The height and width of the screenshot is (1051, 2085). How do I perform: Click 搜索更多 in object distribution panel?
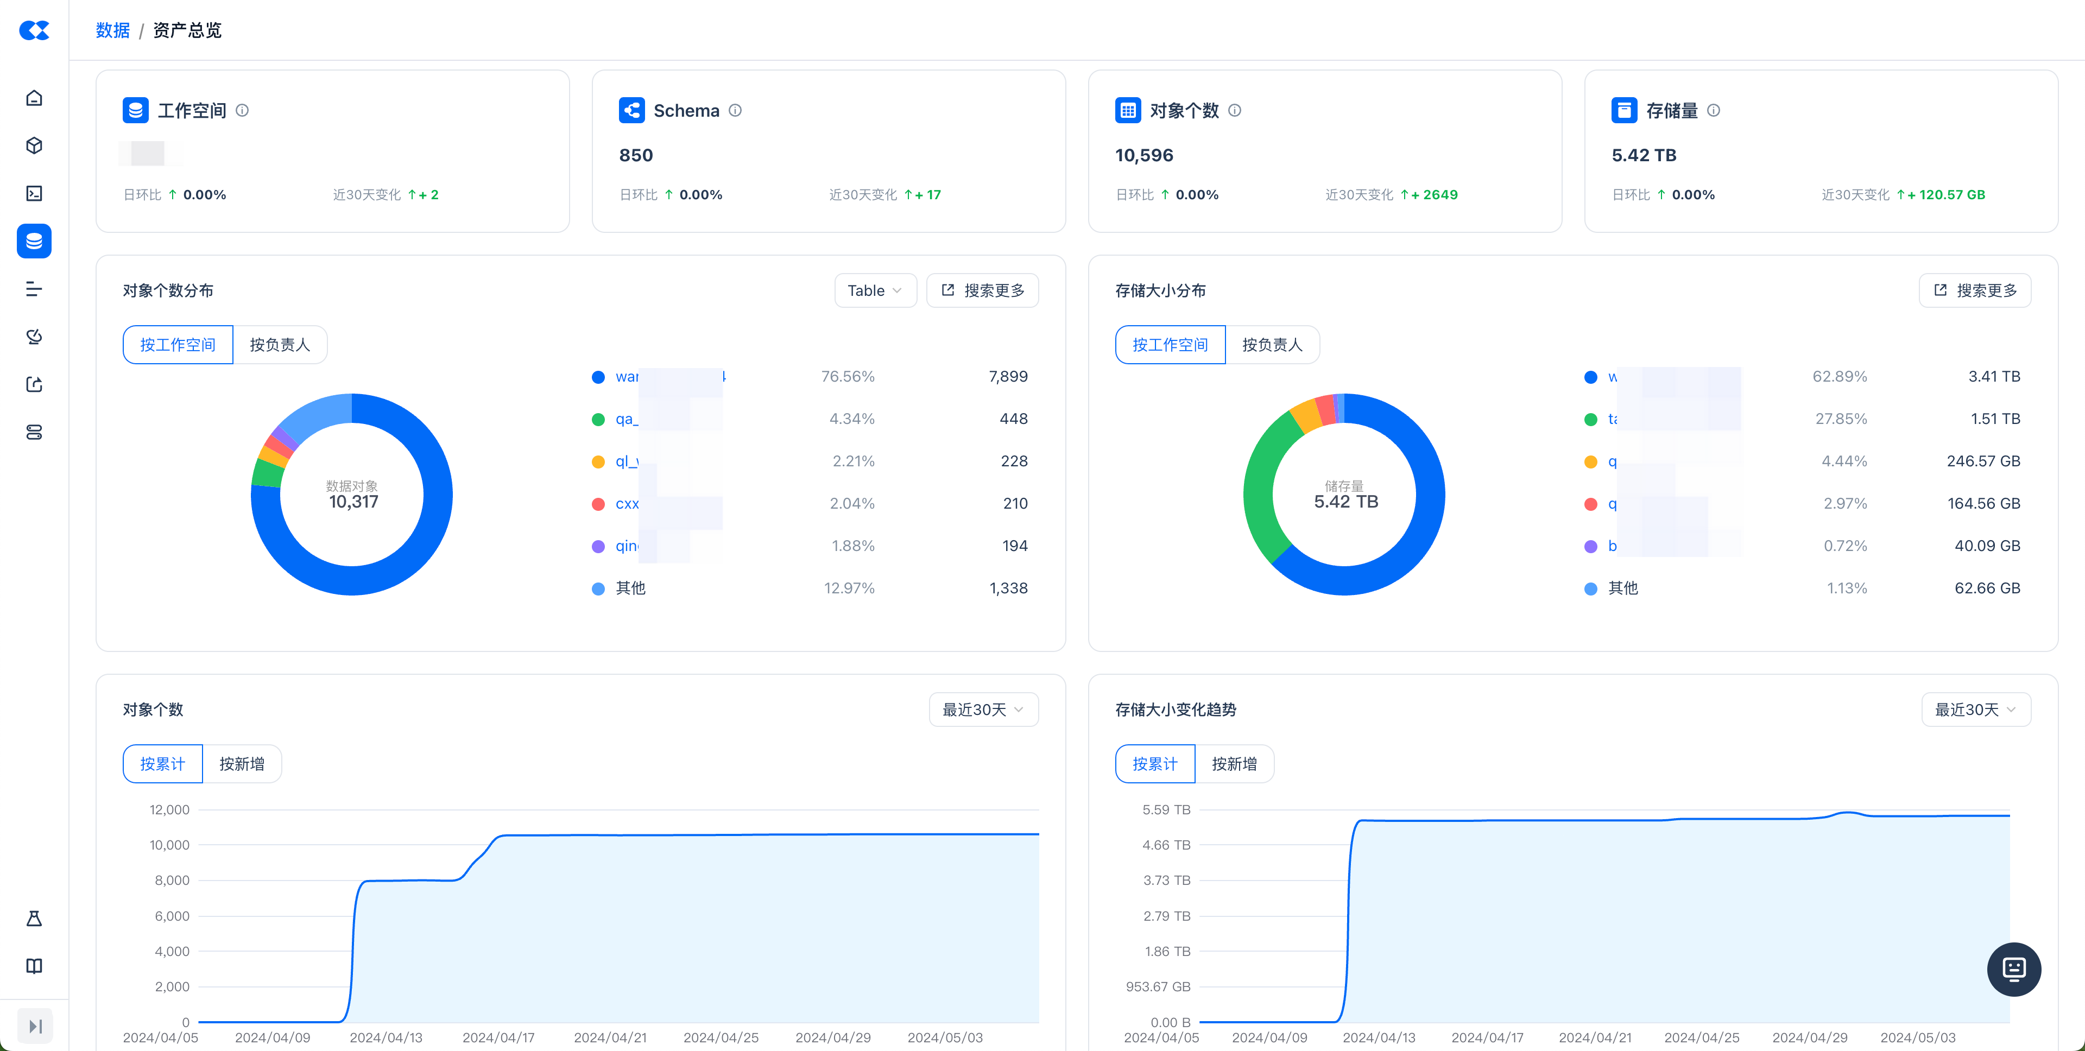(x=983, y=290)
